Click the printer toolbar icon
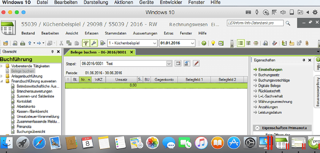Screen dimensions: 320x153 (23, 43)
